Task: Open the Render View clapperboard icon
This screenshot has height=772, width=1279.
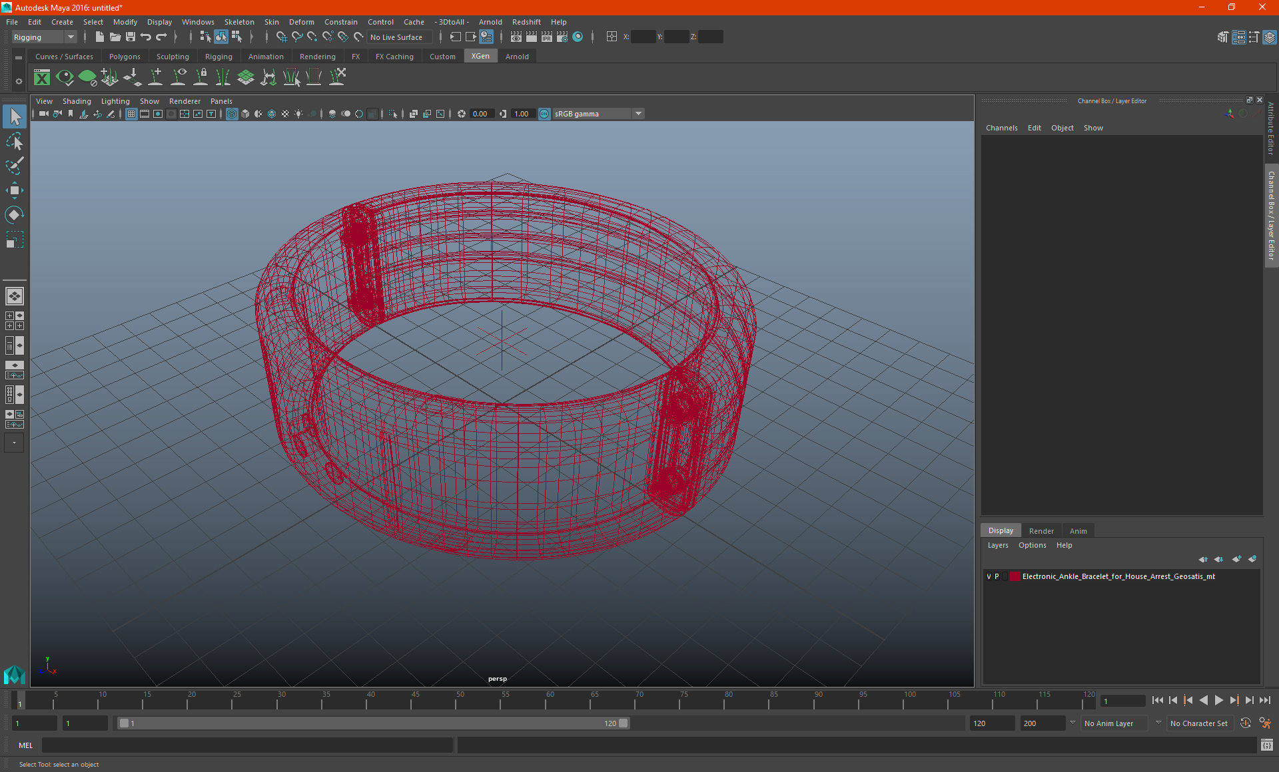Action: coord(516,37)
